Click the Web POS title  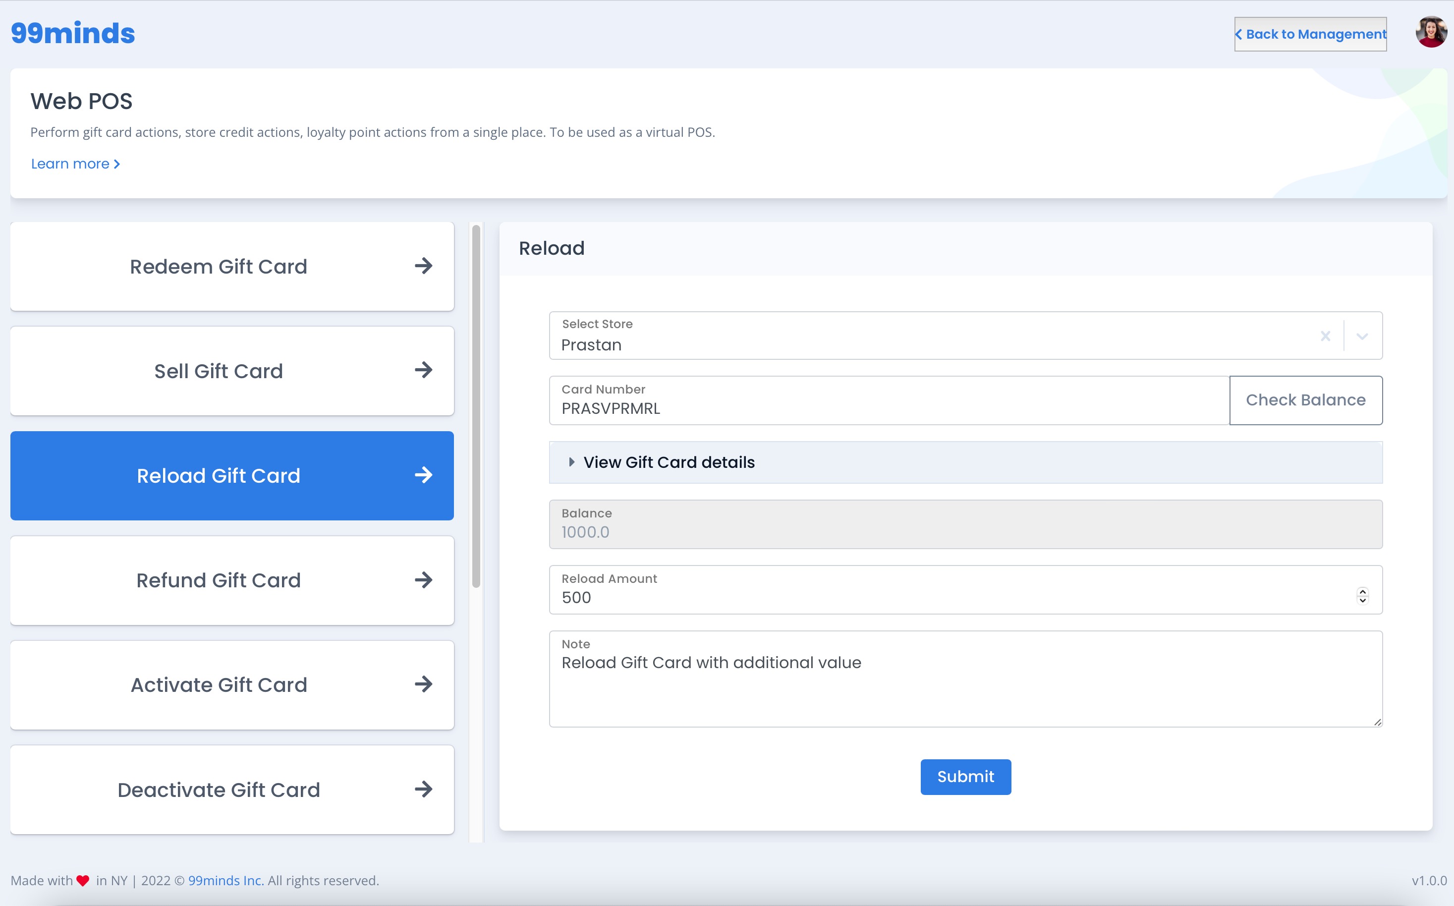(81, 101)
